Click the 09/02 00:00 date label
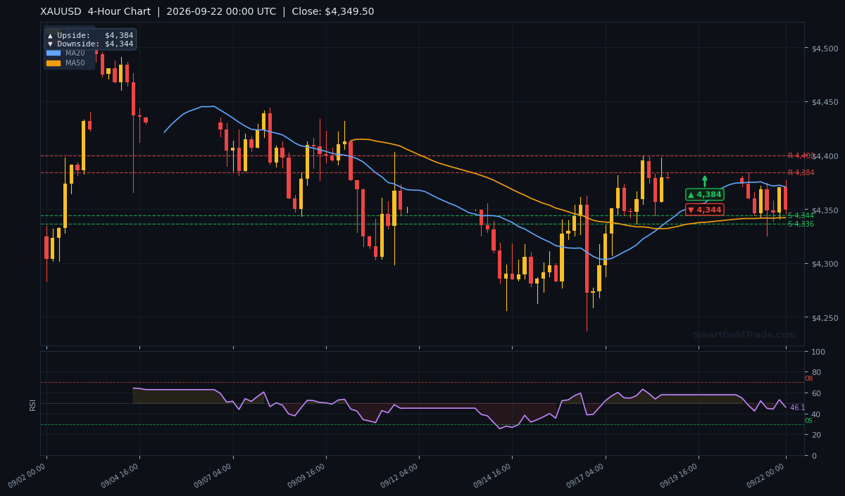Viewport: 845px width, 496px height. [x=27, y=476]
